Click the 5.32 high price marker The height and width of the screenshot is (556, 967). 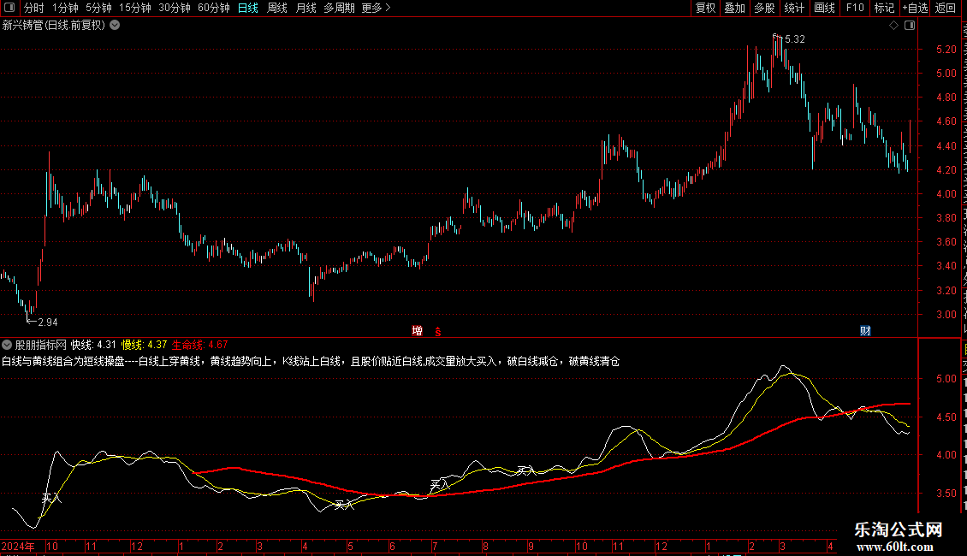click(795, 38)
